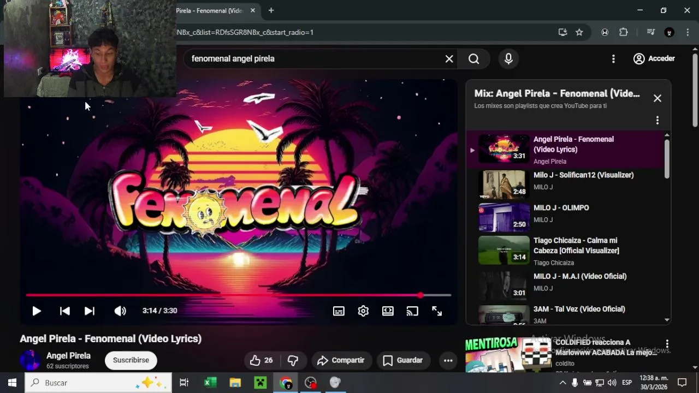Click the browser address bar URL
This screenshot has width=699, height=393.
[x=245, y=32]
